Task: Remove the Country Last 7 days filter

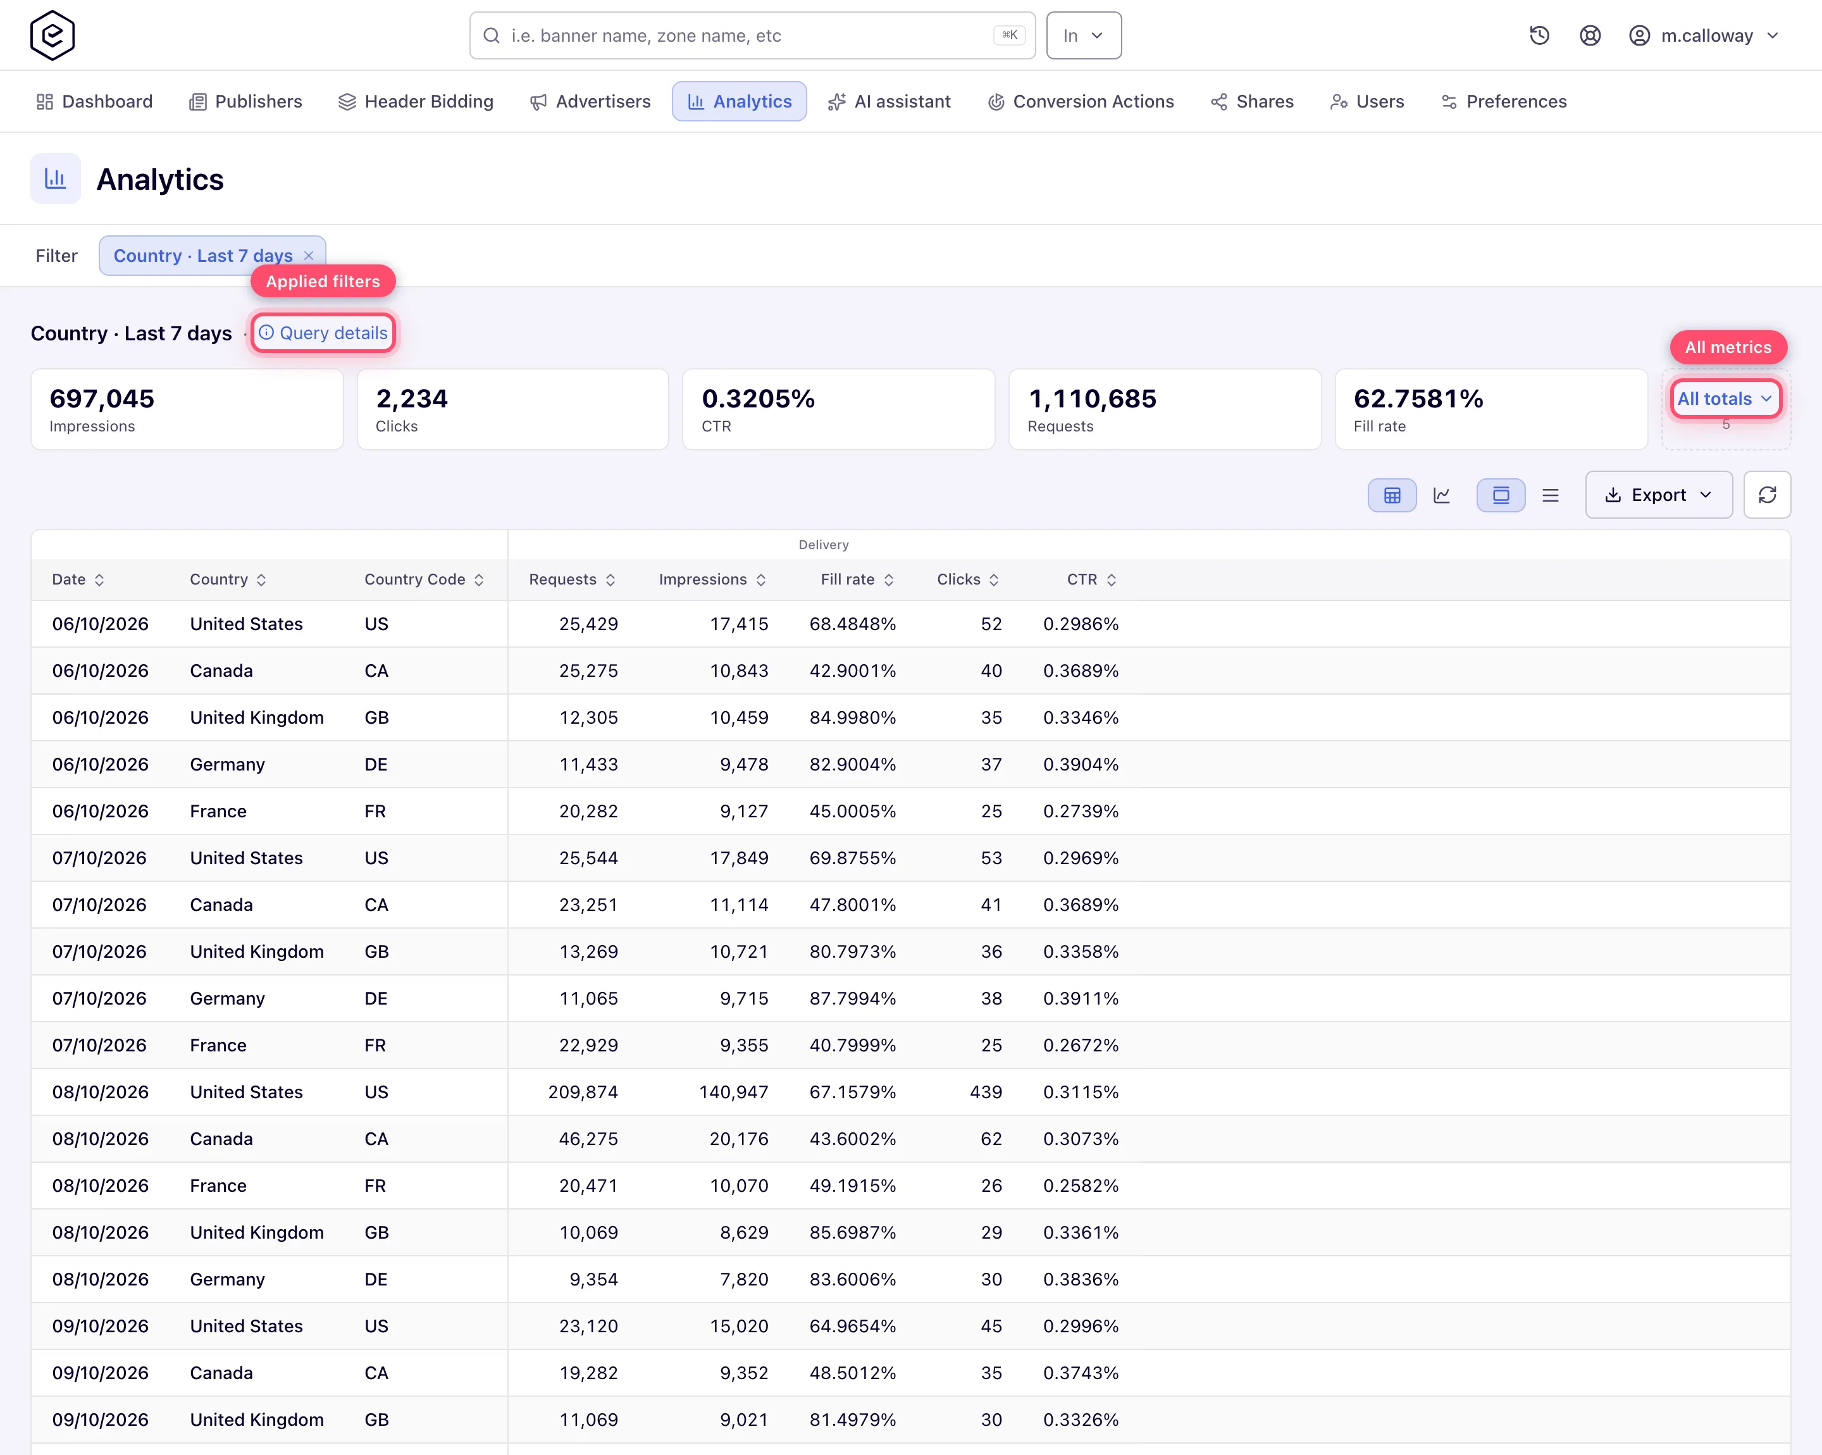Action: (x=309, y=256)
